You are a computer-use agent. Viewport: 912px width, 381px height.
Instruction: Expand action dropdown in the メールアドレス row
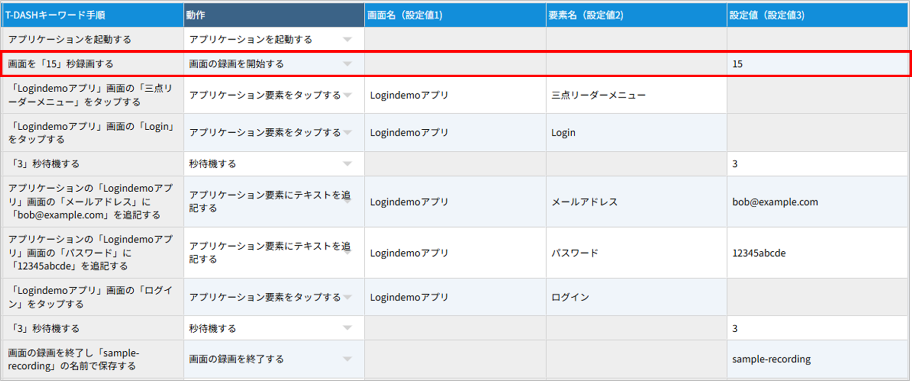pyautogui.click(x=347, y=201)
